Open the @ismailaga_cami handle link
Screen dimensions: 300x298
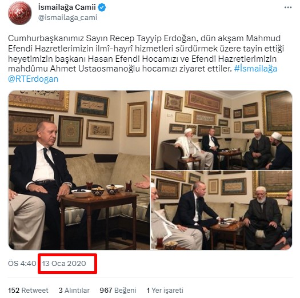[67, 17]
